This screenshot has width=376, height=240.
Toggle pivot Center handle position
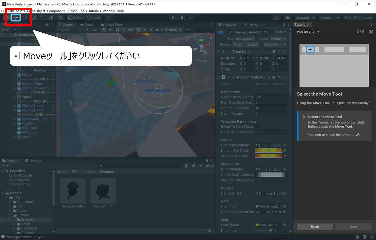click(x=76, y=18)
